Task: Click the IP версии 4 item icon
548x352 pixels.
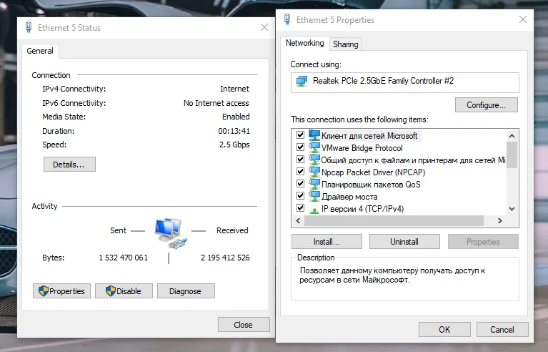Action: click(x=314, y=209)
